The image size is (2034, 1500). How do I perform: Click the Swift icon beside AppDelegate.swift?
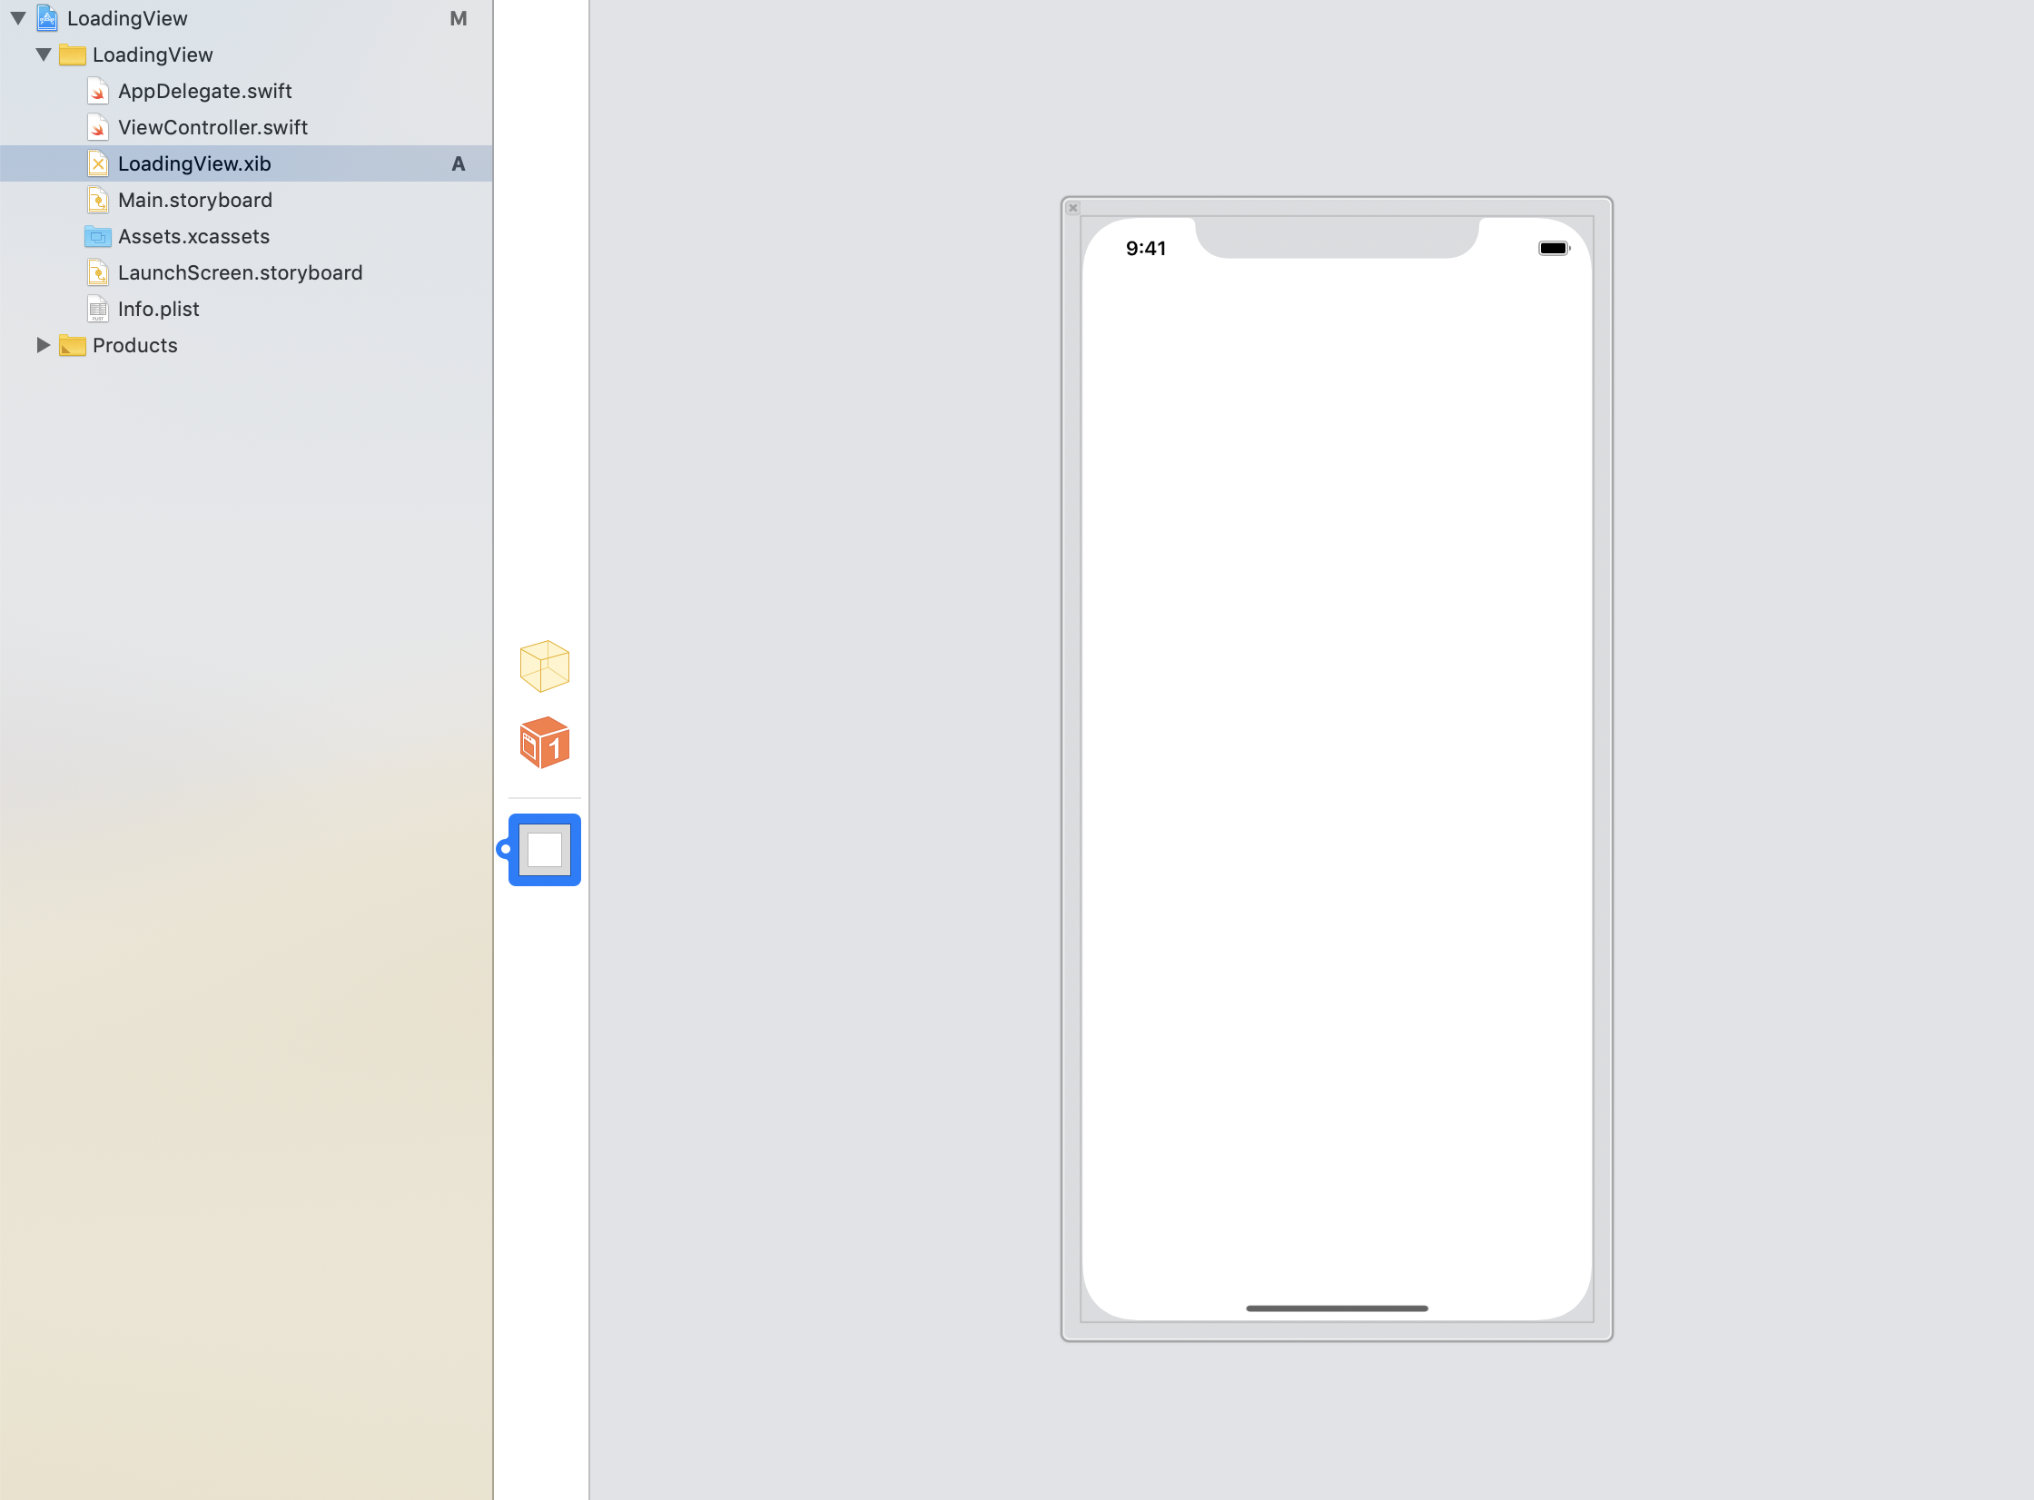tap(98, 91)
